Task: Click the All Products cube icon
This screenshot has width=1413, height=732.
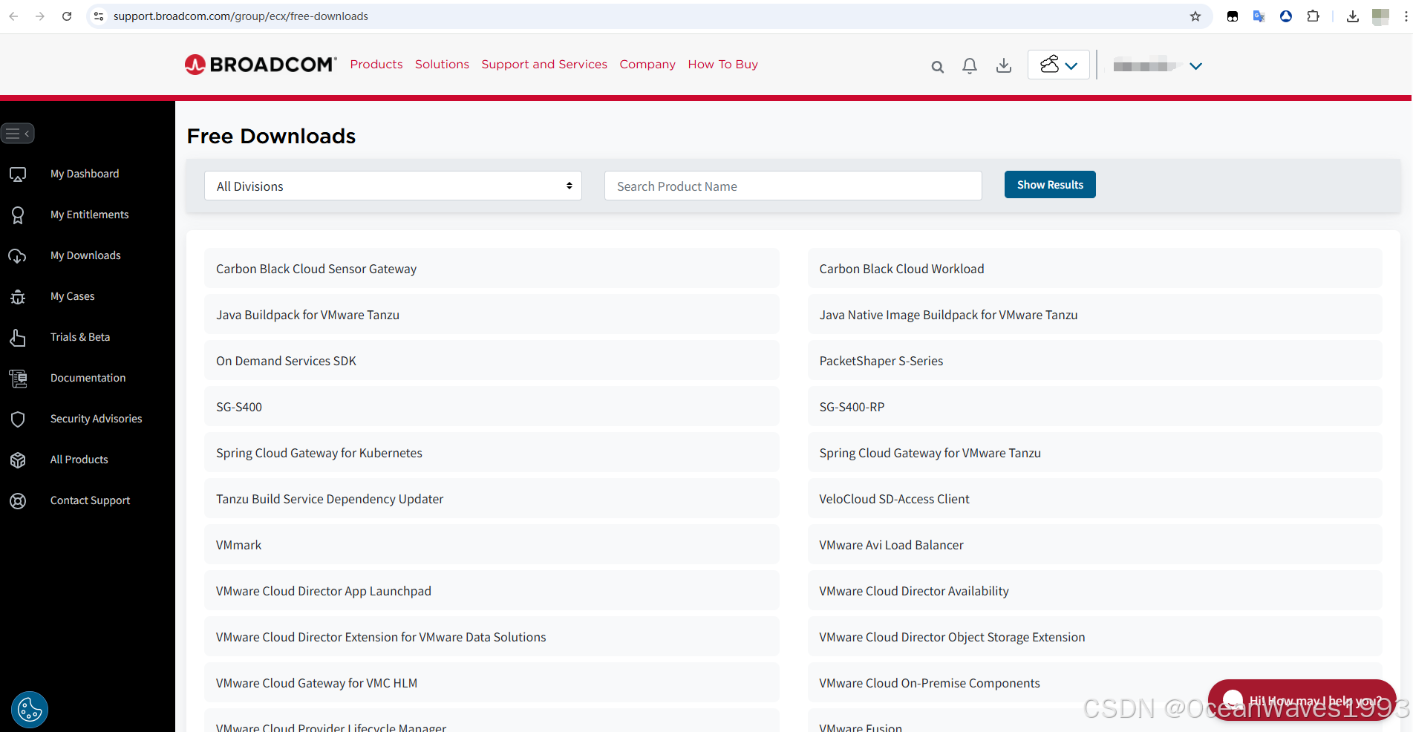Action: (18, 460)
